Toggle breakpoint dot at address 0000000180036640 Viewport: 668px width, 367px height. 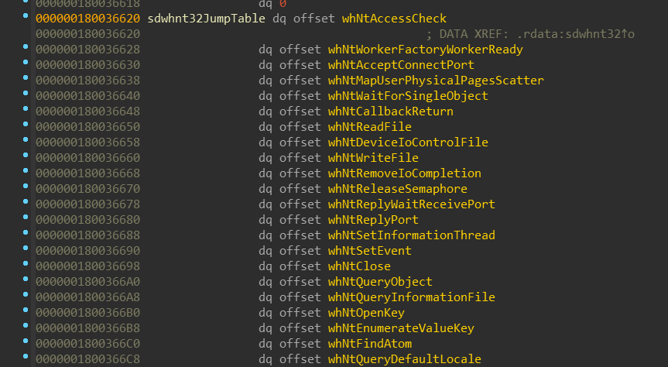pyautogui.click(x=26, y=93)
